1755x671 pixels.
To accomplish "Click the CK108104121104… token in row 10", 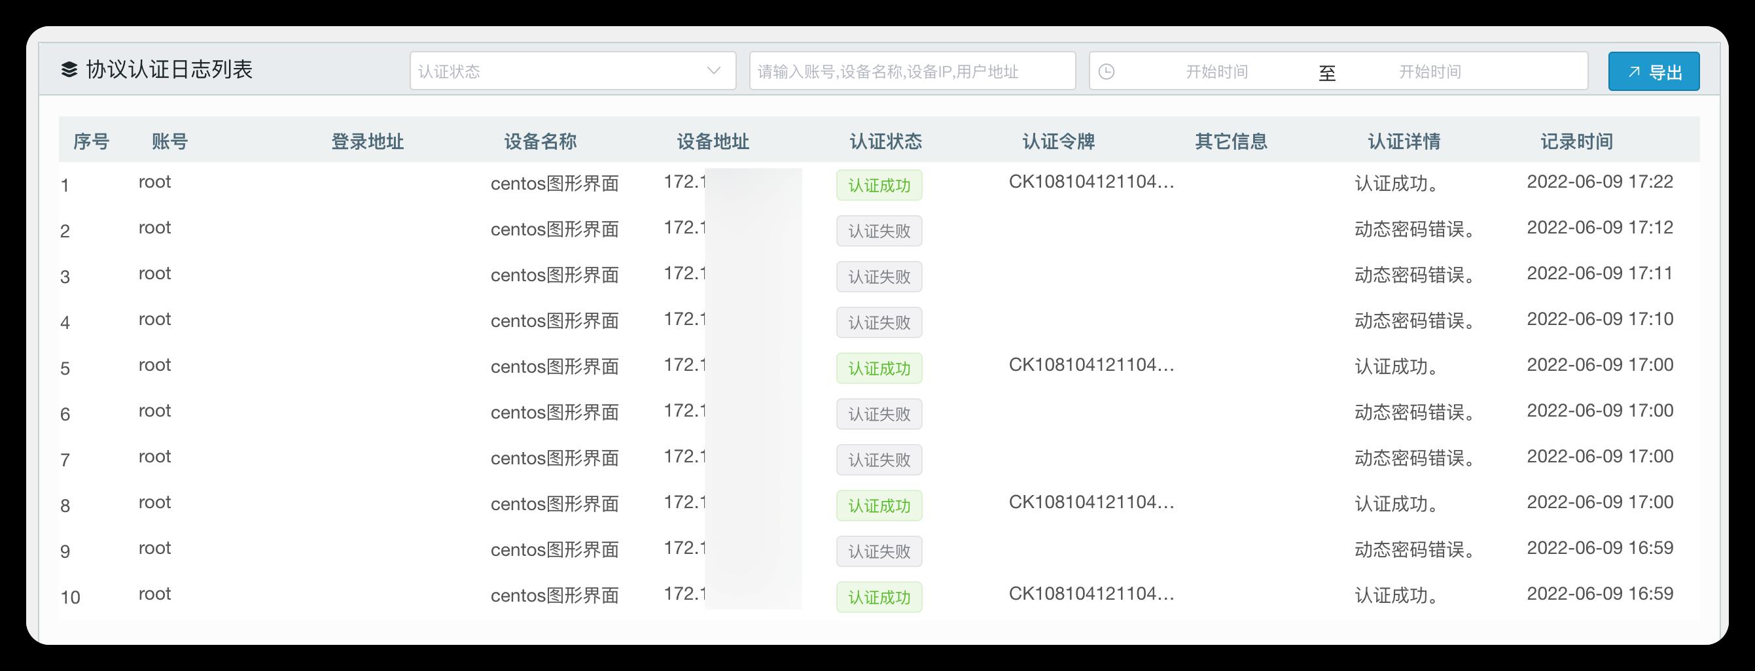I will pyautogui.click(x=1091, y=594).
